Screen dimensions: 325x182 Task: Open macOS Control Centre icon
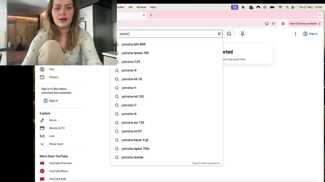tap(293, 7)
